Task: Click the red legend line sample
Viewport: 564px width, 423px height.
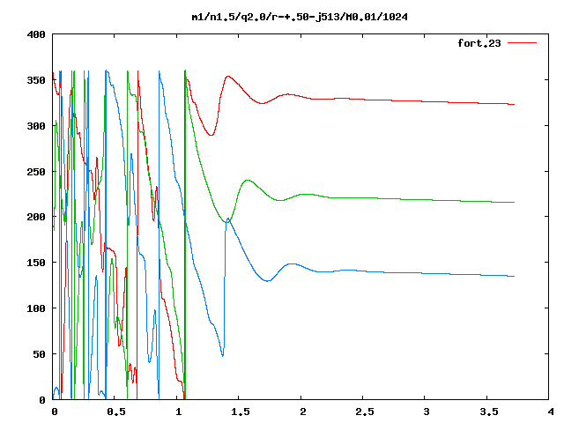Action: coord(522,43)
